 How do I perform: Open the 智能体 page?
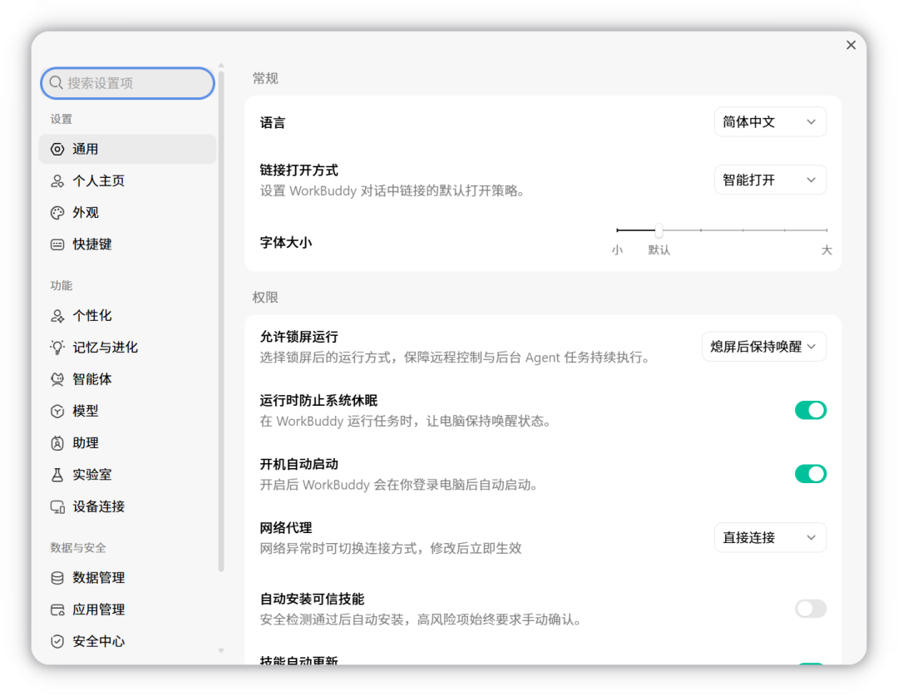[128, 379]
